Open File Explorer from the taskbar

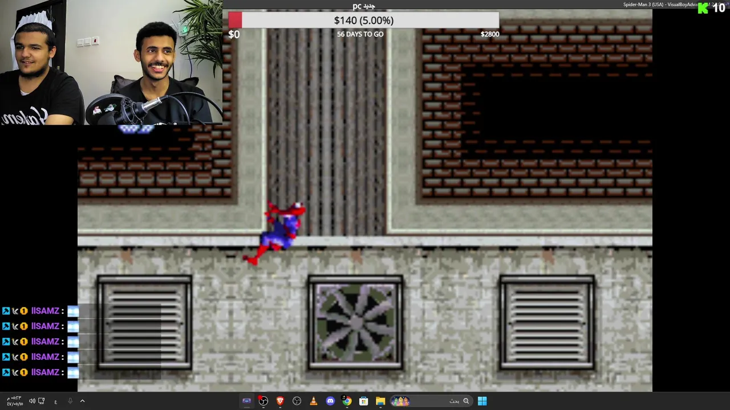tap(380, 401)
